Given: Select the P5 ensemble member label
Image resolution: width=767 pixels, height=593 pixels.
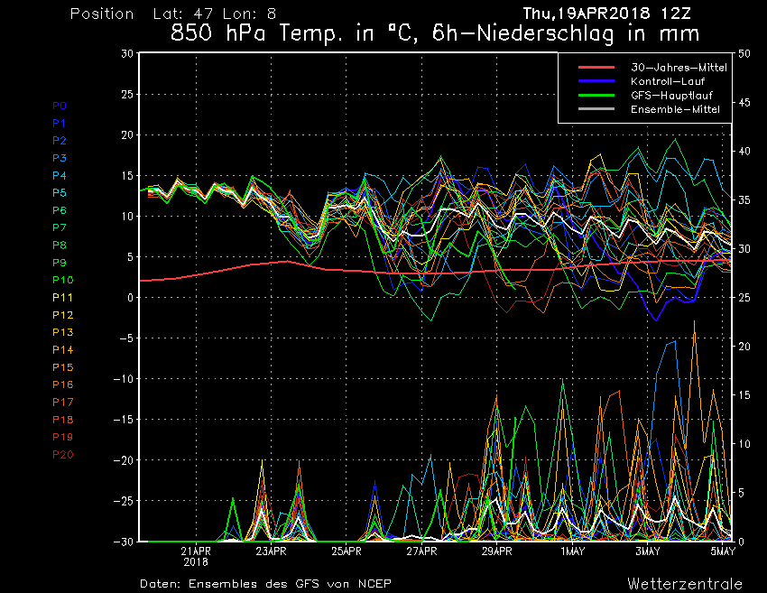Looking at the screenshot, I should 60,193.
